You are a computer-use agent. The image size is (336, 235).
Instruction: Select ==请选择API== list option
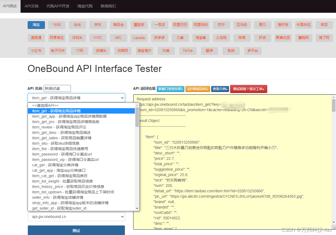[x=81, y=105]
